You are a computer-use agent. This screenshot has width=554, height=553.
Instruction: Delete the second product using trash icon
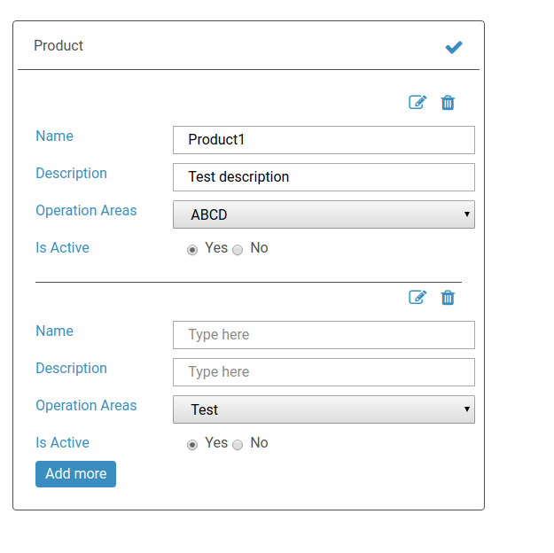coord(448,298)
